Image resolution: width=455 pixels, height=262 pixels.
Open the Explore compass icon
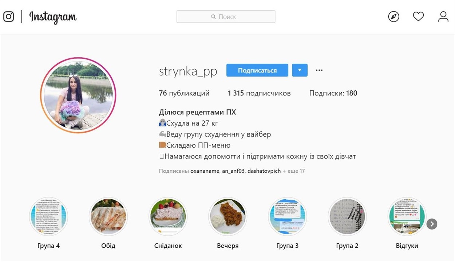pyautogui.click(x=393, y=16)
